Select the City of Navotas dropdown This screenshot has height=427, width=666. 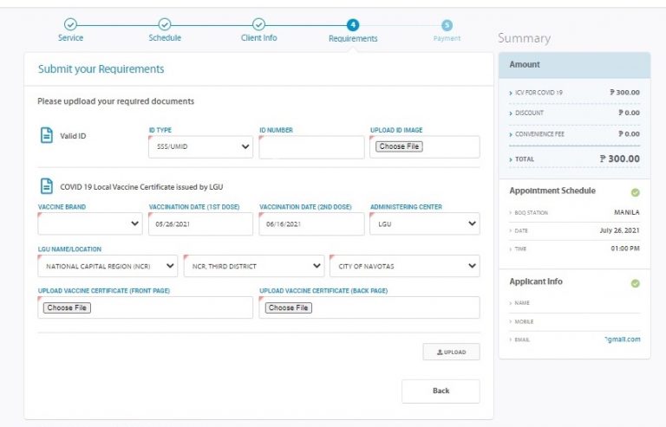404,266
